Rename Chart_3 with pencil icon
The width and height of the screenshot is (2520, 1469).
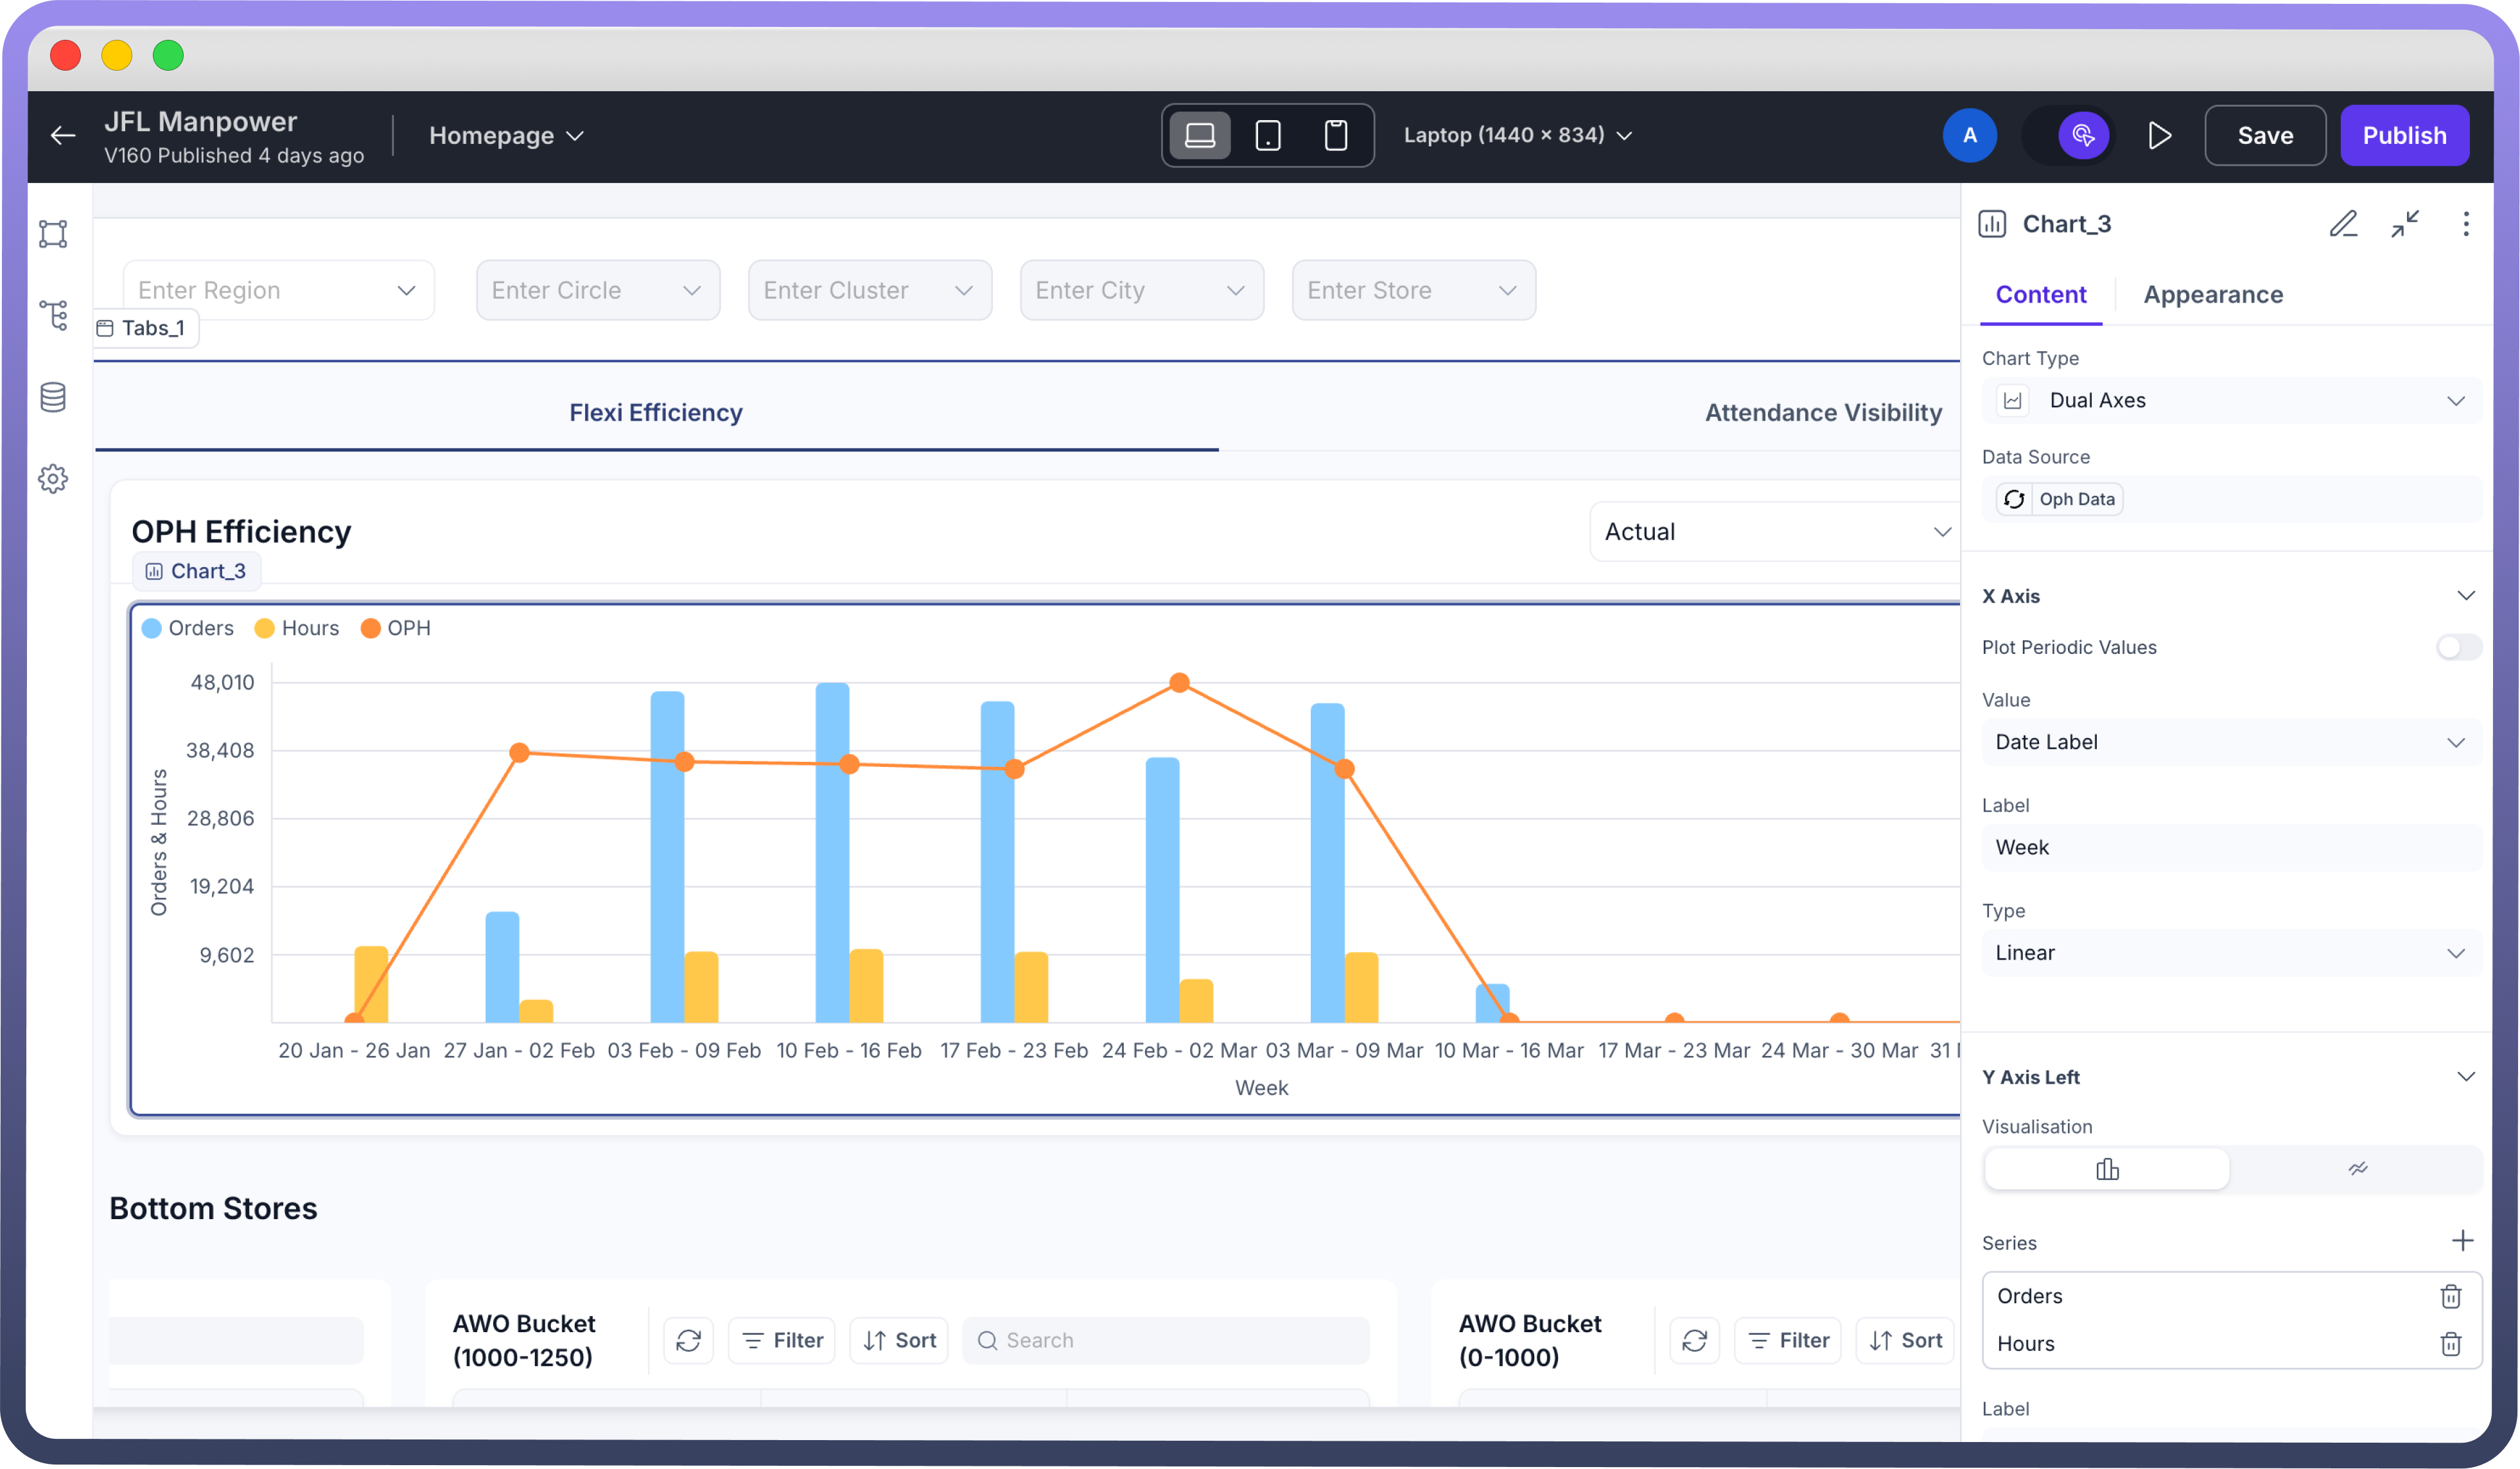click(2343, 224)
